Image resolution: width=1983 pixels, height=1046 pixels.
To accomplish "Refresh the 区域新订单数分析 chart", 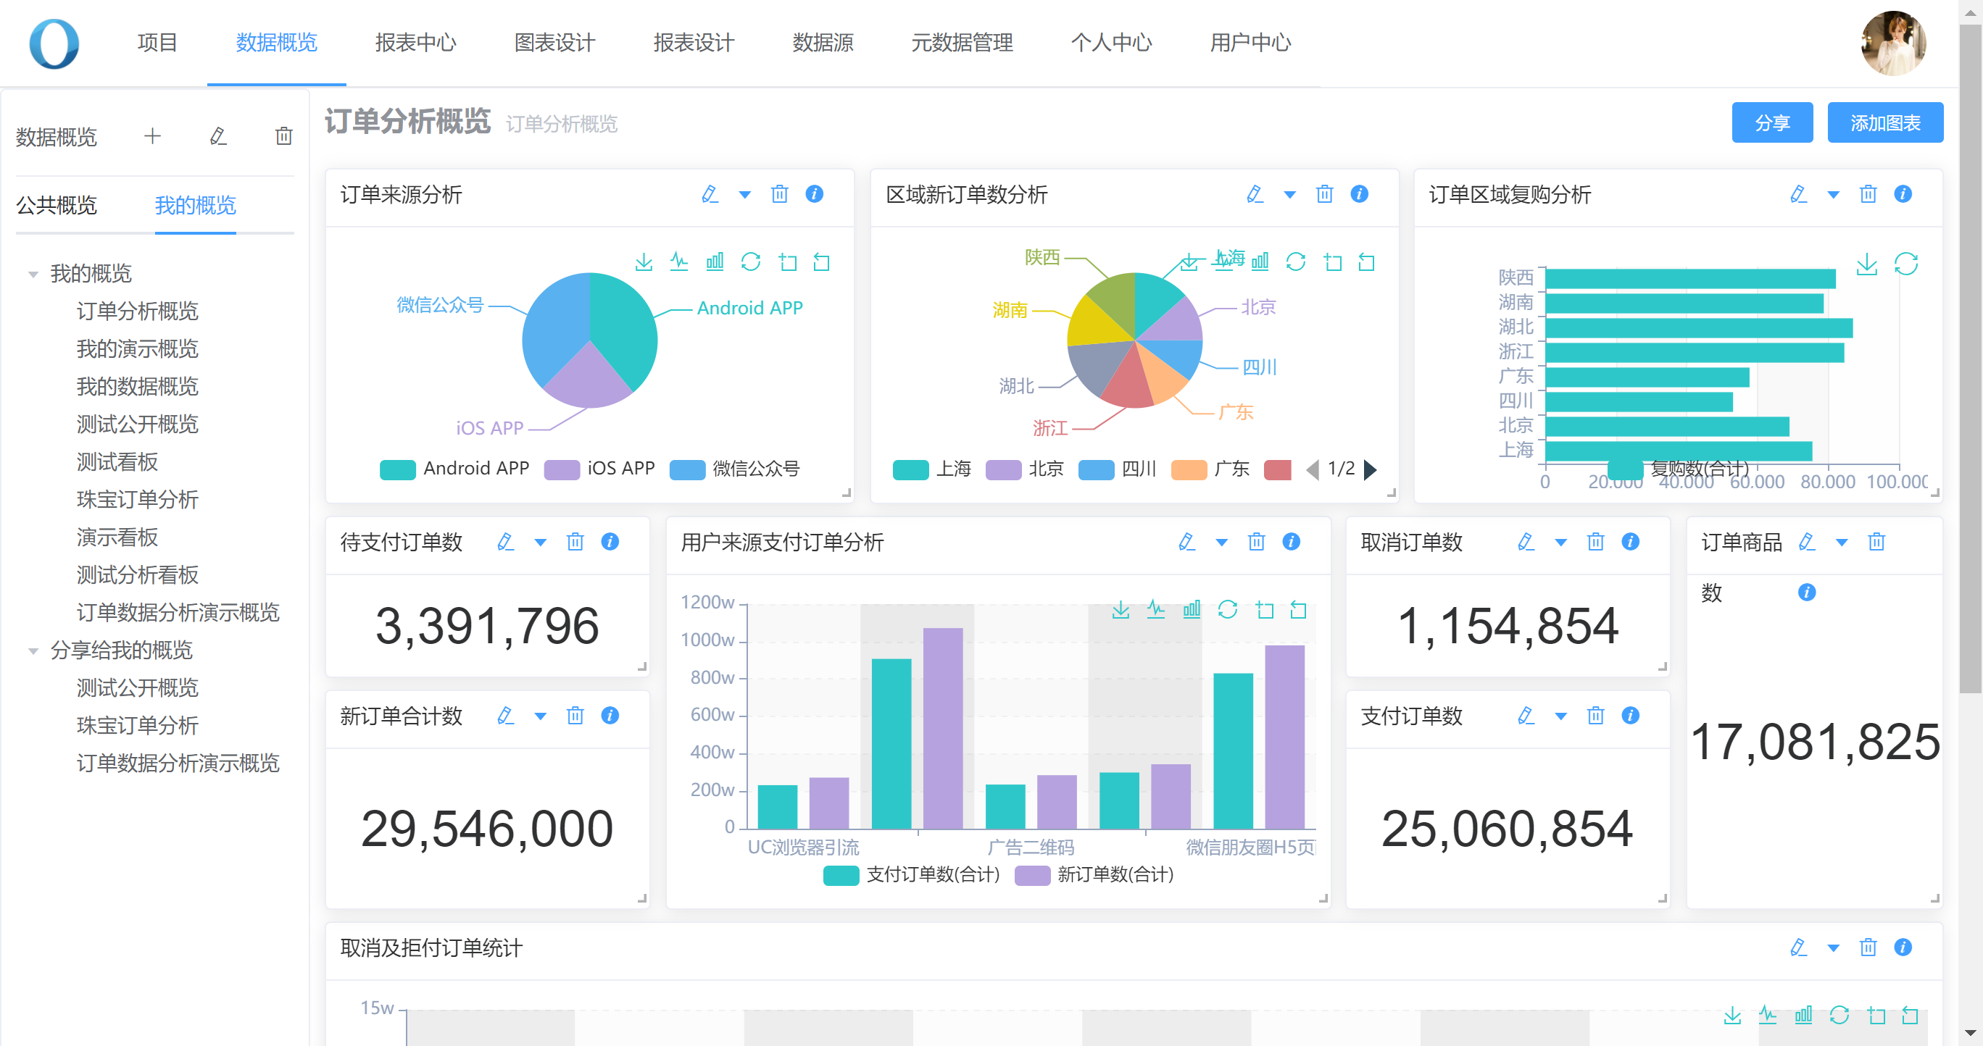I will point(1296,262).
